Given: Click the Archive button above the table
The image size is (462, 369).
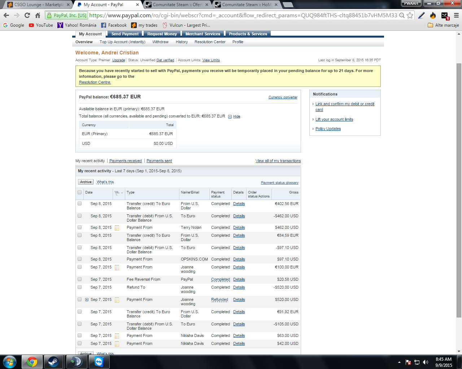Looking at the screenshot, I should [86, 182].
